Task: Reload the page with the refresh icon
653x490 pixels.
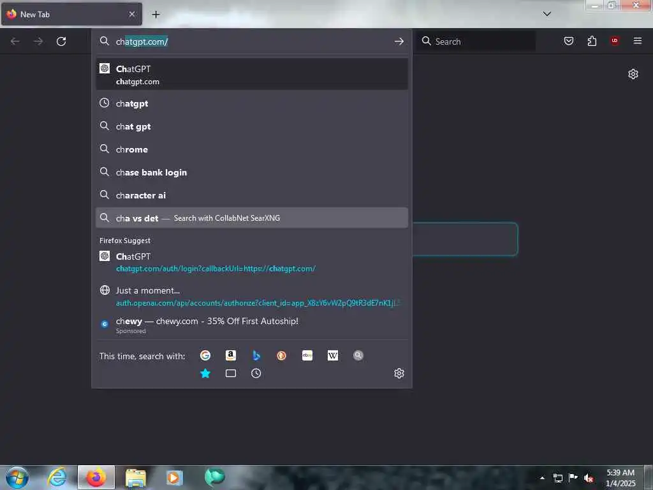Action: 61,41
